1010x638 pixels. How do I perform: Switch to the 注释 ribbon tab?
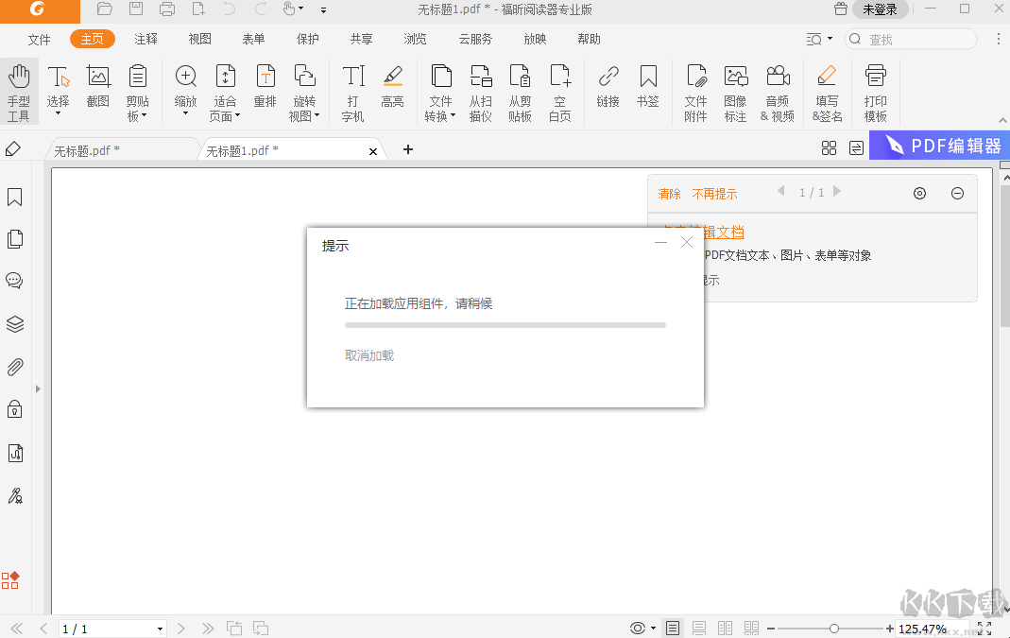click(x=146, y=39)
